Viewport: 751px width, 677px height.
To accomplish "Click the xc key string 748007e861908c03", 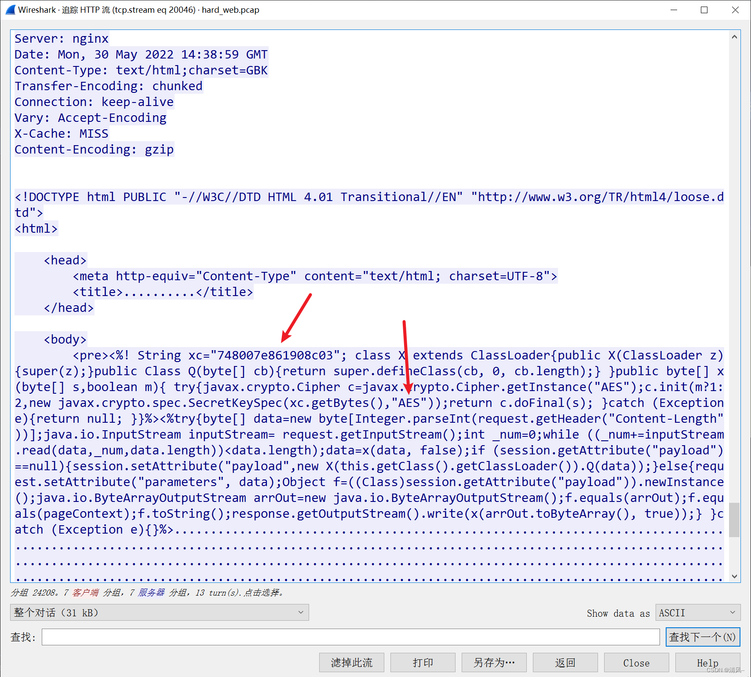I will coord(275,355).
